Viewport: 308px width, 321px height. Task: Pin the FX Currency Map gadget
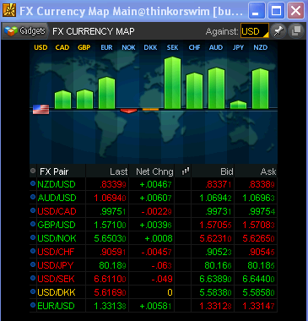tap(278, 31)
